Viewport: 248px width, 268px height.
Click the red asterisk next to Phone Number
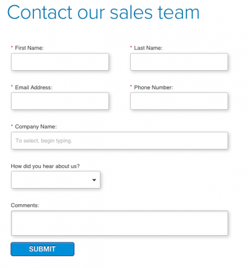coord(131,86)
